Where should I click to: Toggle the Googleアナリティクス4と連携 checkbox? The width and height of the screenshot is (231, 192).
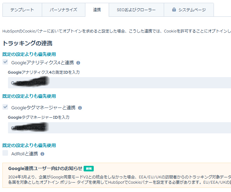(5, 62)
